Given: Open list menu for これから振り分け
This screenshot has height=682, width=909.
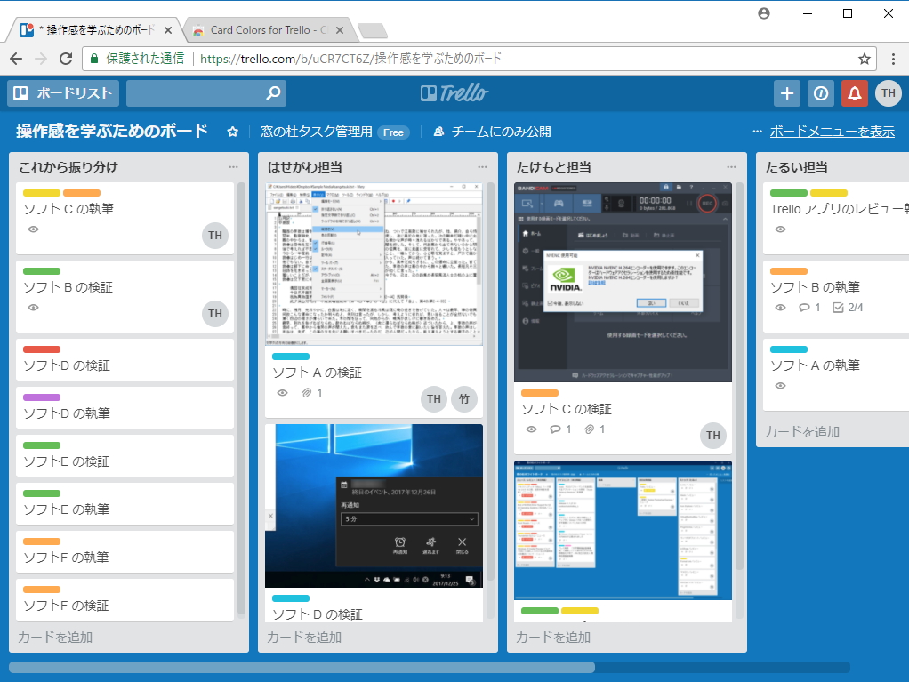Looking at the screenshot, I should pyautogui.click(x=233, y=167).
